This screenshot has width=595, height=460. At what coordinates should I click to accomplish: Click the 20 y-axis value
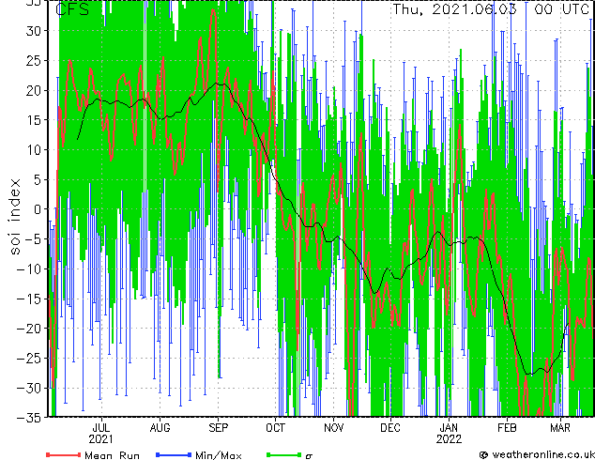[x=33, y=90]
